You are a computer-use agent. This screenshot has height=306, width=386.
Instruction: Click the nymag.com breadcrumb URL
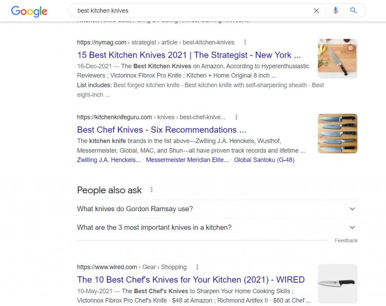pyautogui.click(x=156, y=42)
